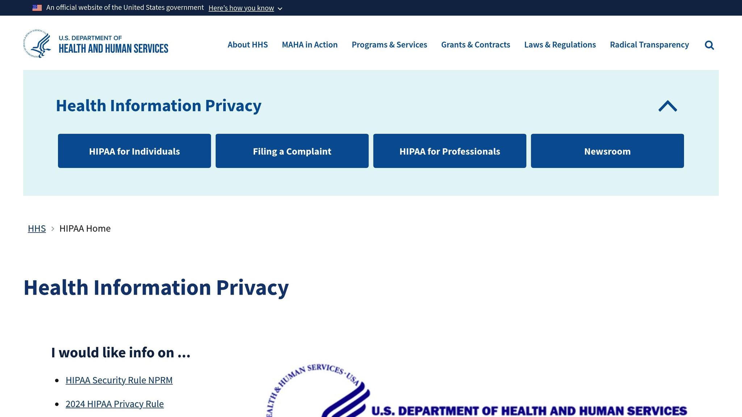Screen dimensions: 742x417
Task: Open the Grants & Contracts menu
Action: [476, 45]
